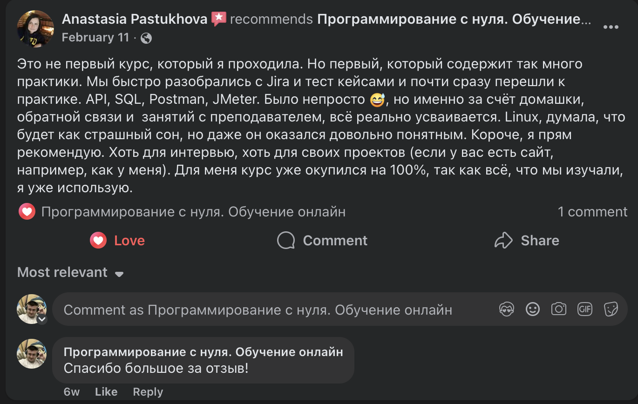The image size is (638, 404).
Task: Open the GIF picker in the comment box
Action: pyautogui.click(x=585, y=309)
